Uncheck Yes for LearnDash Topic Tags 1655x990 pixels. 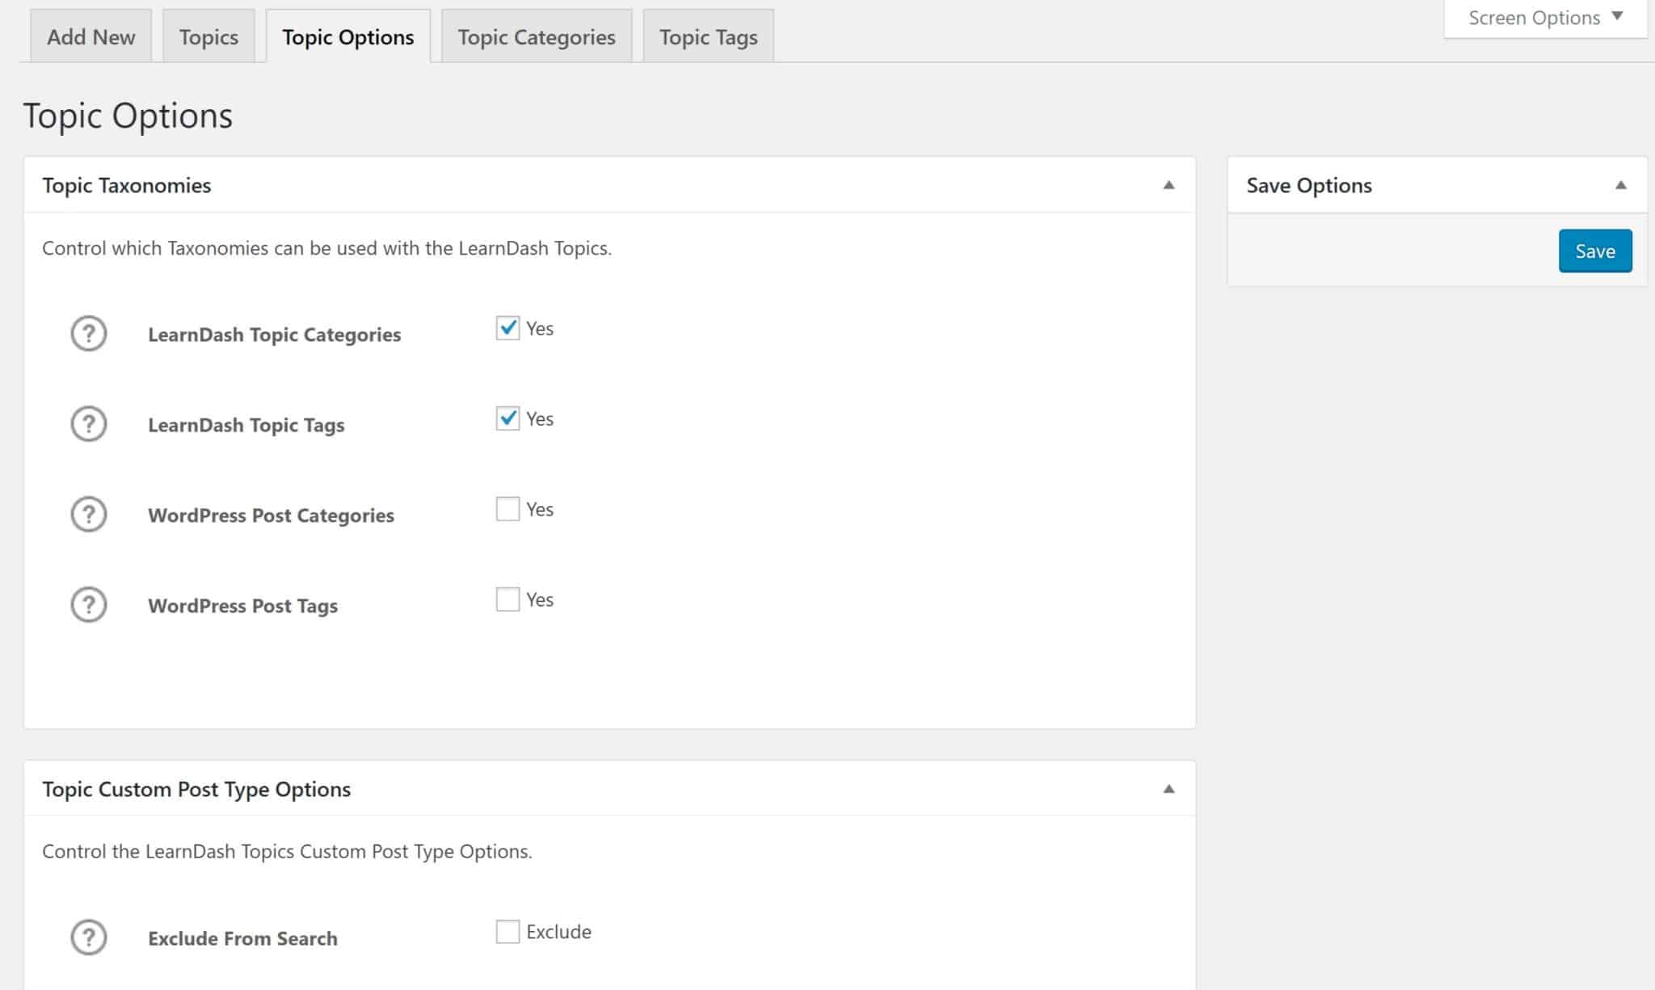[507, 419]
